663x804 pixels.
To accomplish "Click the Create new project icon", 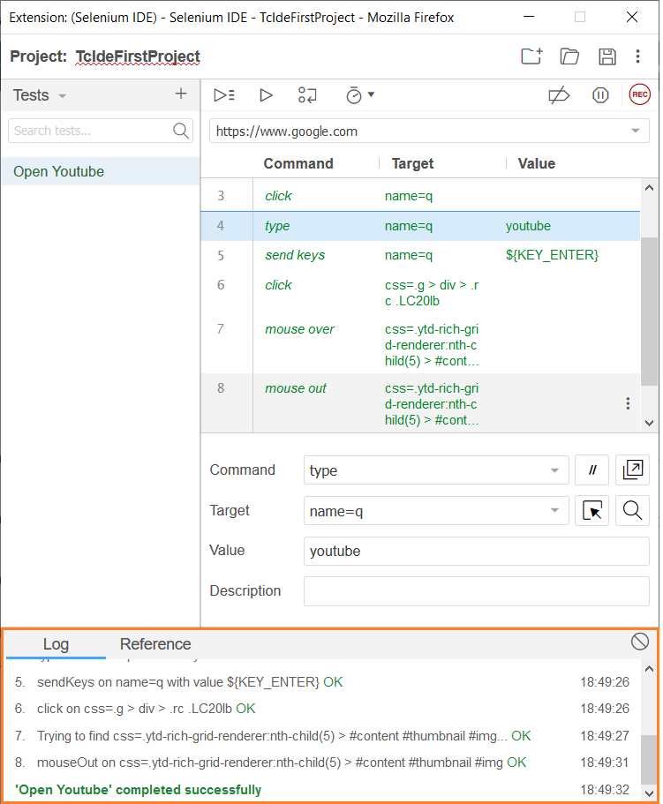I will coord(531,56).
